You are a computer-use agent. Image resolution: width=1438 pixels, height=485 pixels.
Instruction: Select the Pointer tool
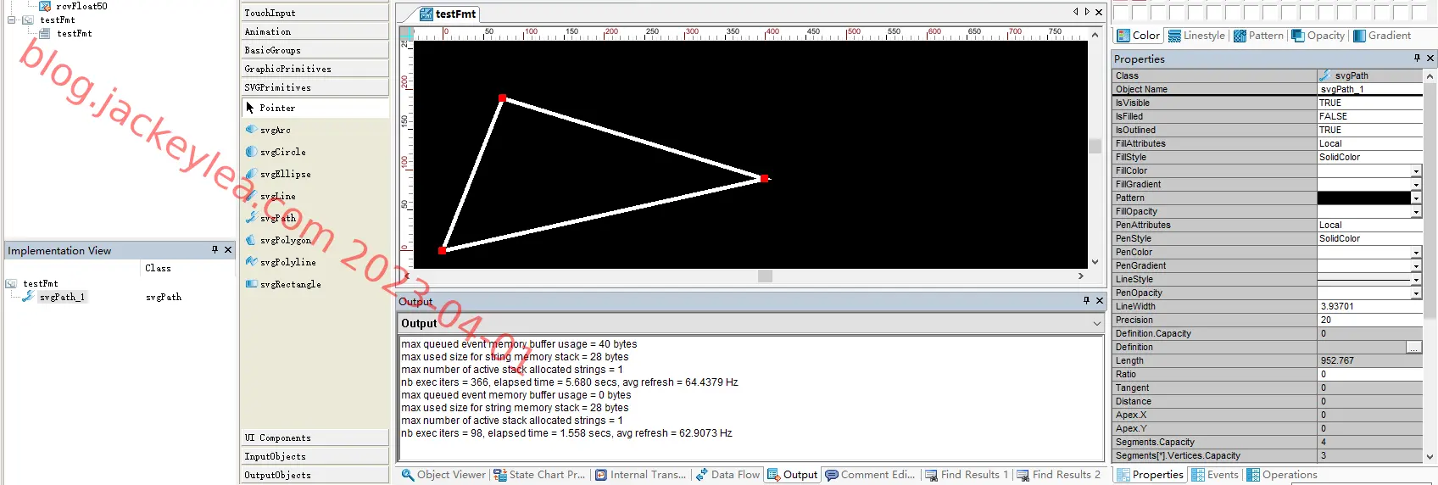click(x=315, y=108)
